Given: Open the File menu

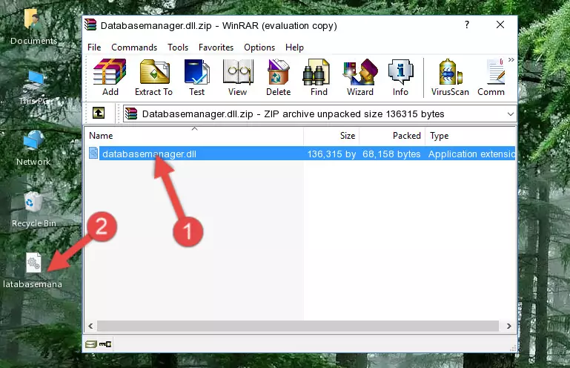Looking at the screenshot, I should pos(94,47).
